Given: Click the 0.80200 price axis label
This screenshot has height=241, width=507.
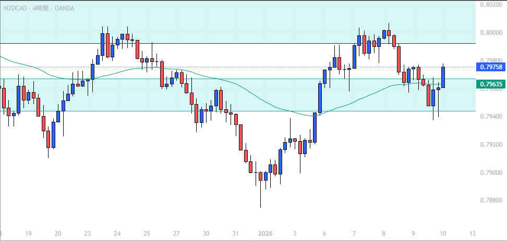Looking at the screenshot, I should click(x=490, y=5).
